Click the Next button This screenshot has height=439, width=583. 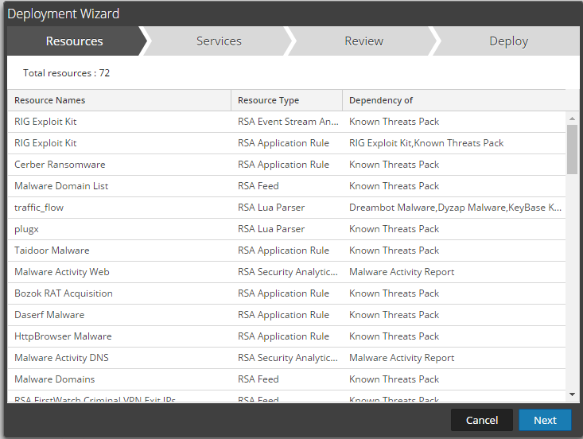(545, 420)
